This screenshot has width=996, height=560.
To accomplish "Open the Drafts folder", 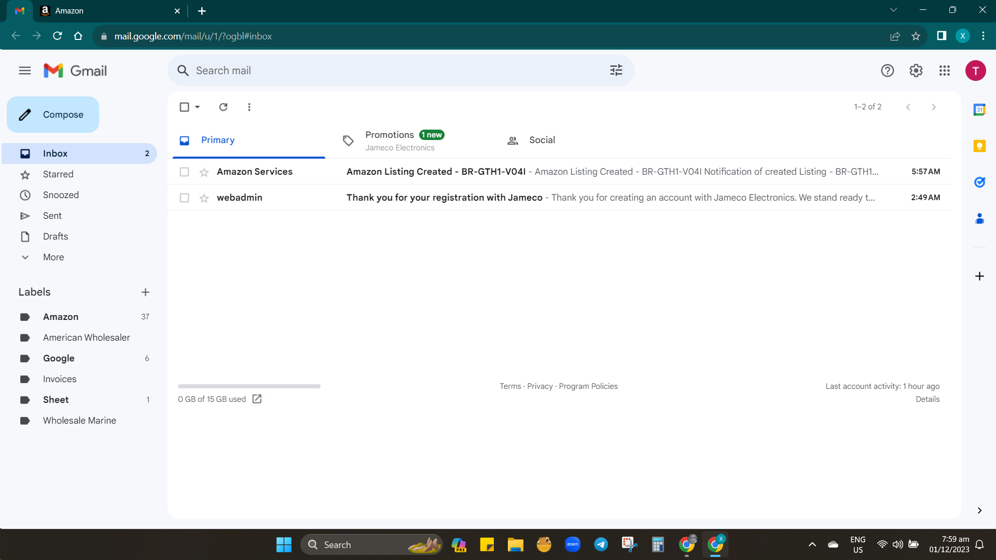I will point(79,236).
